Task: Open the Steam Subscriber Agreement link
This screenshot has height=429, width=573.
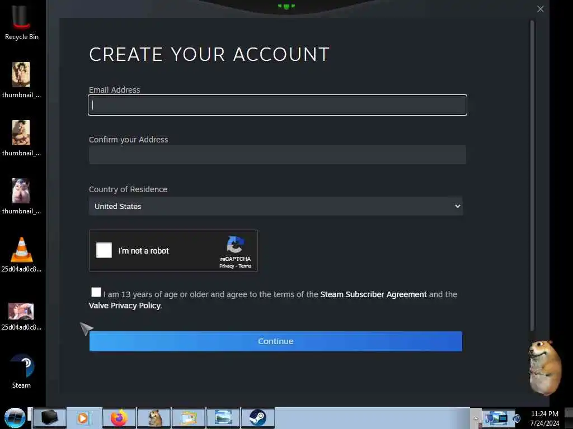Action: click(x=373, y=294)
